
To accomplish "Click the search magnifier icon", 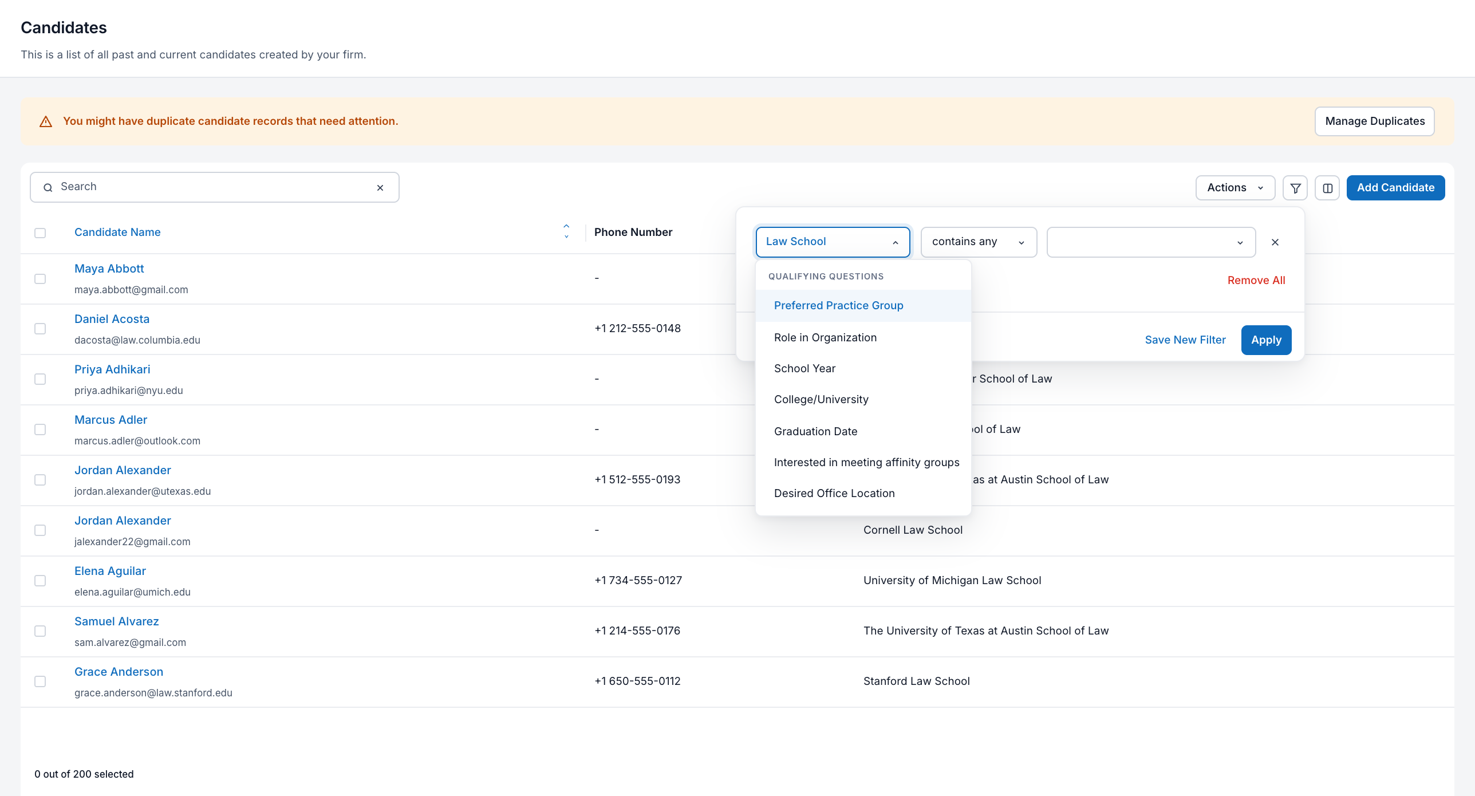I will [x=48, y=188].
